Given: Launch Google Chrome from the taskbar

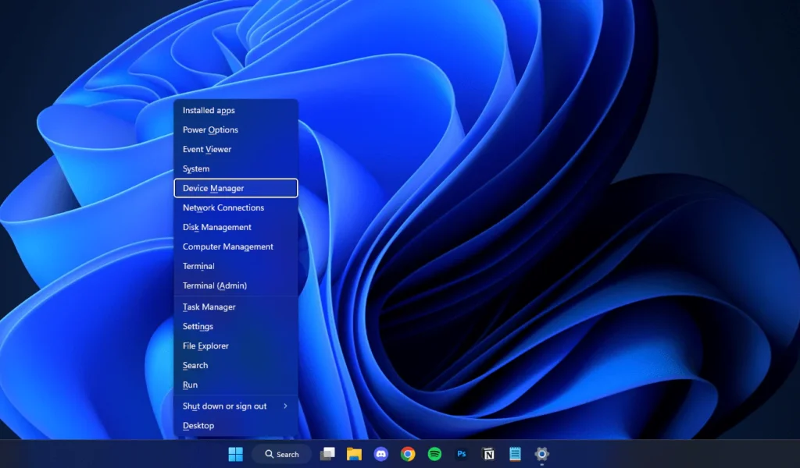Looking at the screenshot, I should click(x=408, y=454).
